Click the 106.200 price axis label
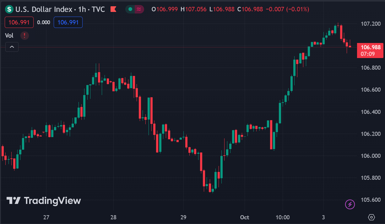385x224 pixels. click(371, 134)
